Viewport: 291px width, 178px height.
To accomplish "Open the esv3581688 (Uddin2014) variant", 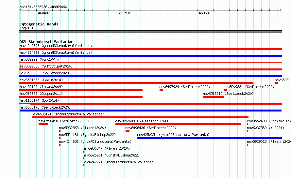I will tap(41, 80).
